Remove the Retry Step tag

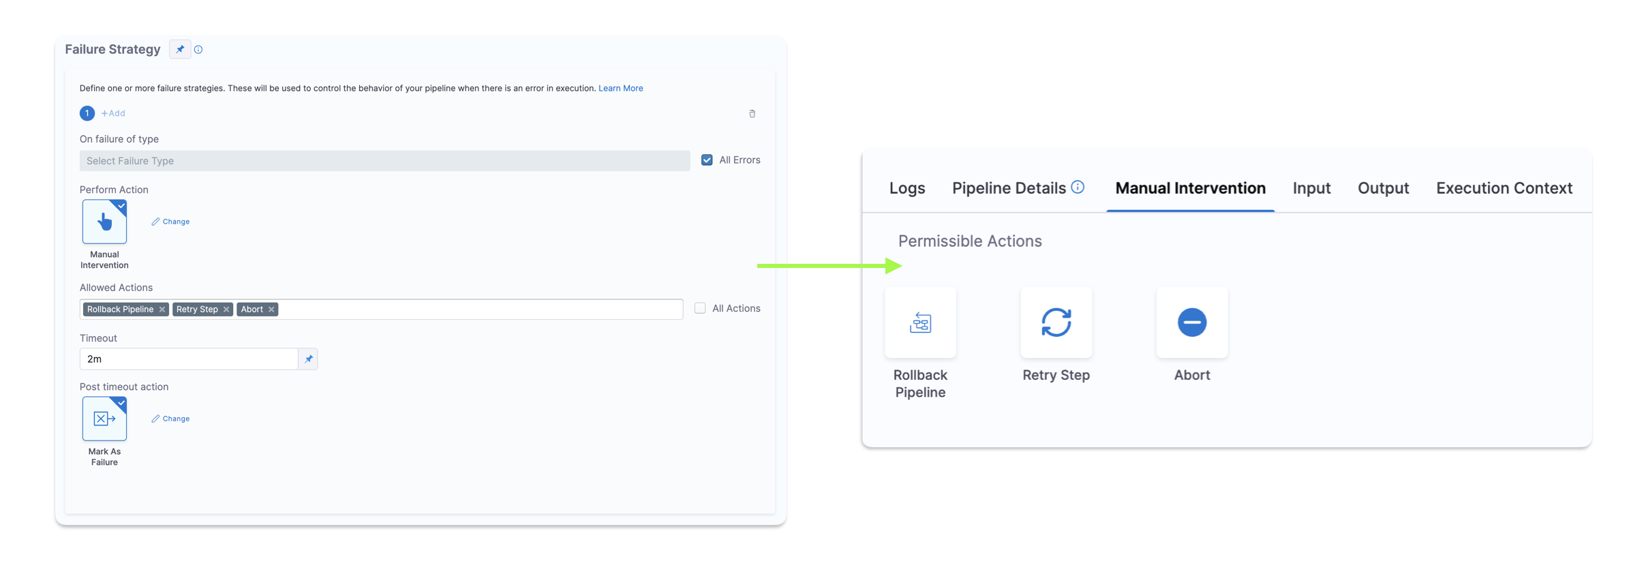click(x=226, y=310)
